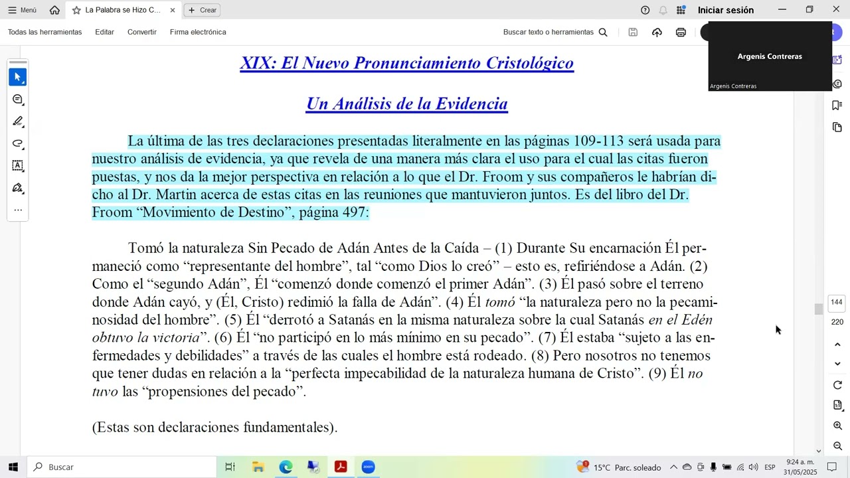This screenshot has height=478, width=850.
Task: Open the volume speaker tray icon
Action: click(x=753, y=467)
